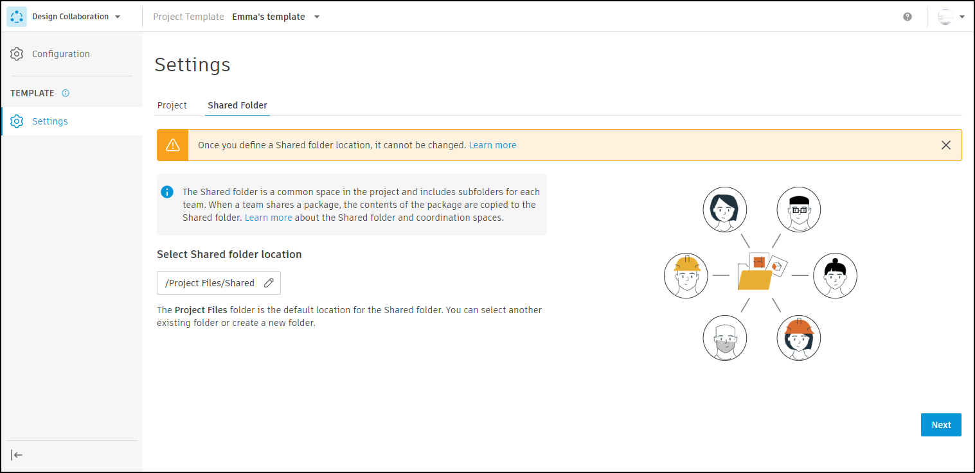Viewport: 975px width, 473px height.
Task: Collapse the left navigation sidebar
Action: [x=17, y=455]
